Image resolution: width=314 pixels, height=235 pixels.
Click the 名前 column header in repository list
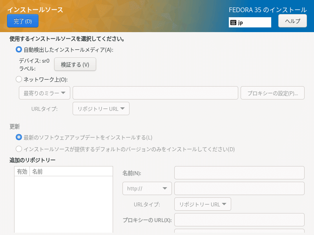click(x=71, y=172)
